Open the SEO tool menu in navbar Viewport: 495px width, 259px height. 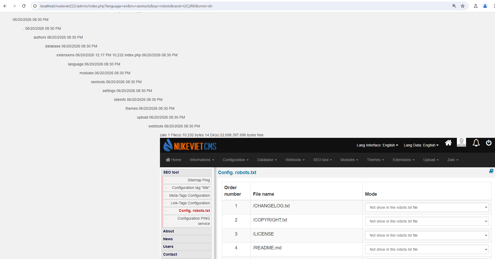pyautogui.click(x=323, y=160)
